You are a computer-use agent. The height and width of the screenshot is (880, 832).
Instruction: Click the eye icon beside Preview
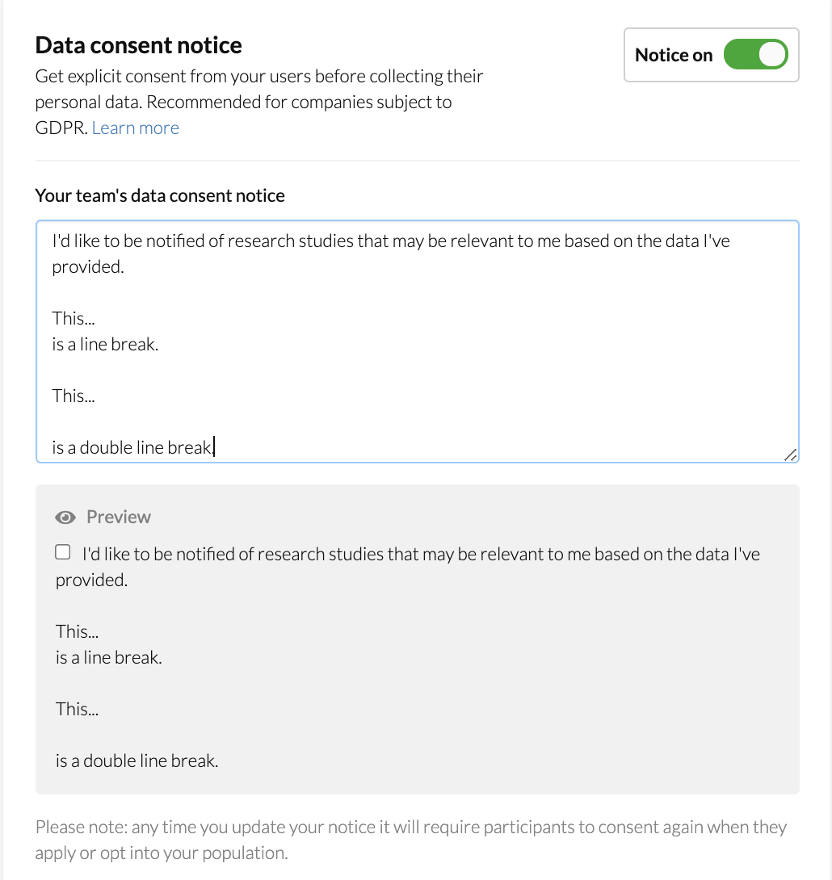(65, 518)
